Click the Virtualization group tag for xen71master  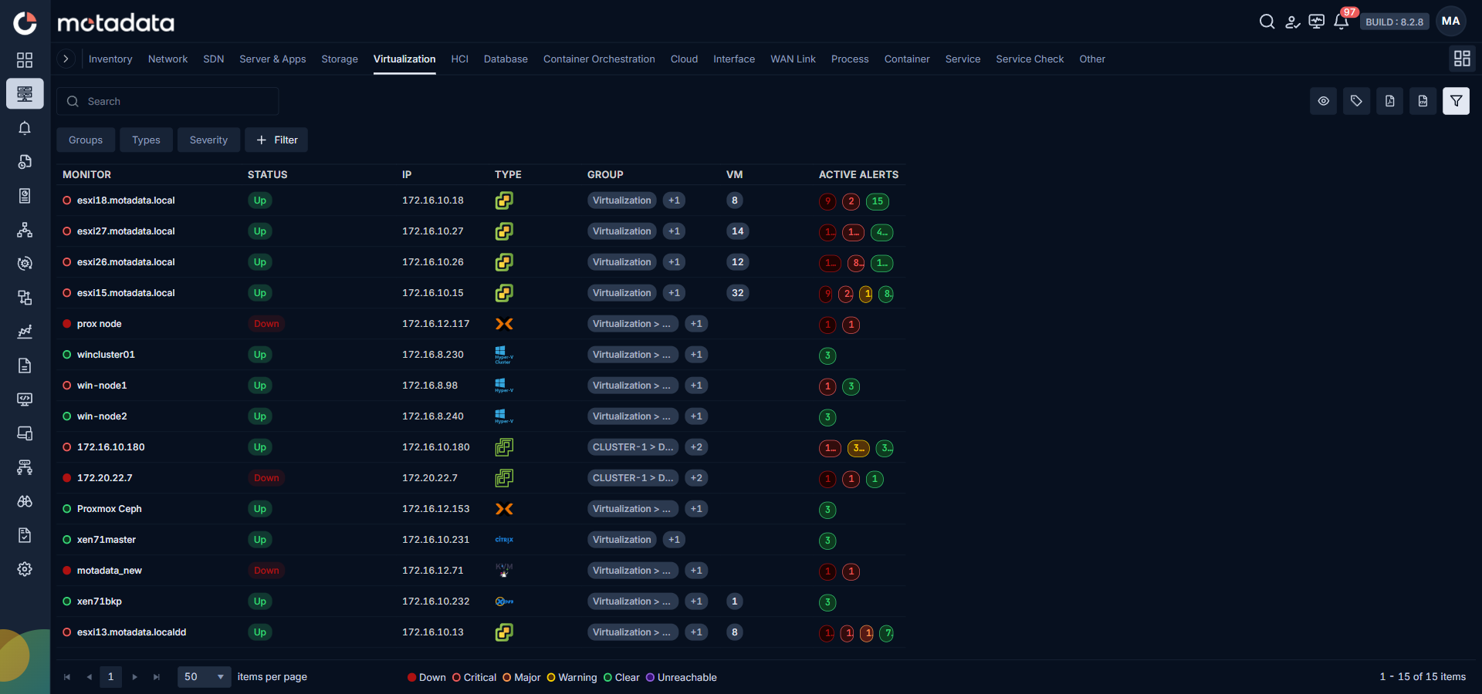tap(622, 540)
